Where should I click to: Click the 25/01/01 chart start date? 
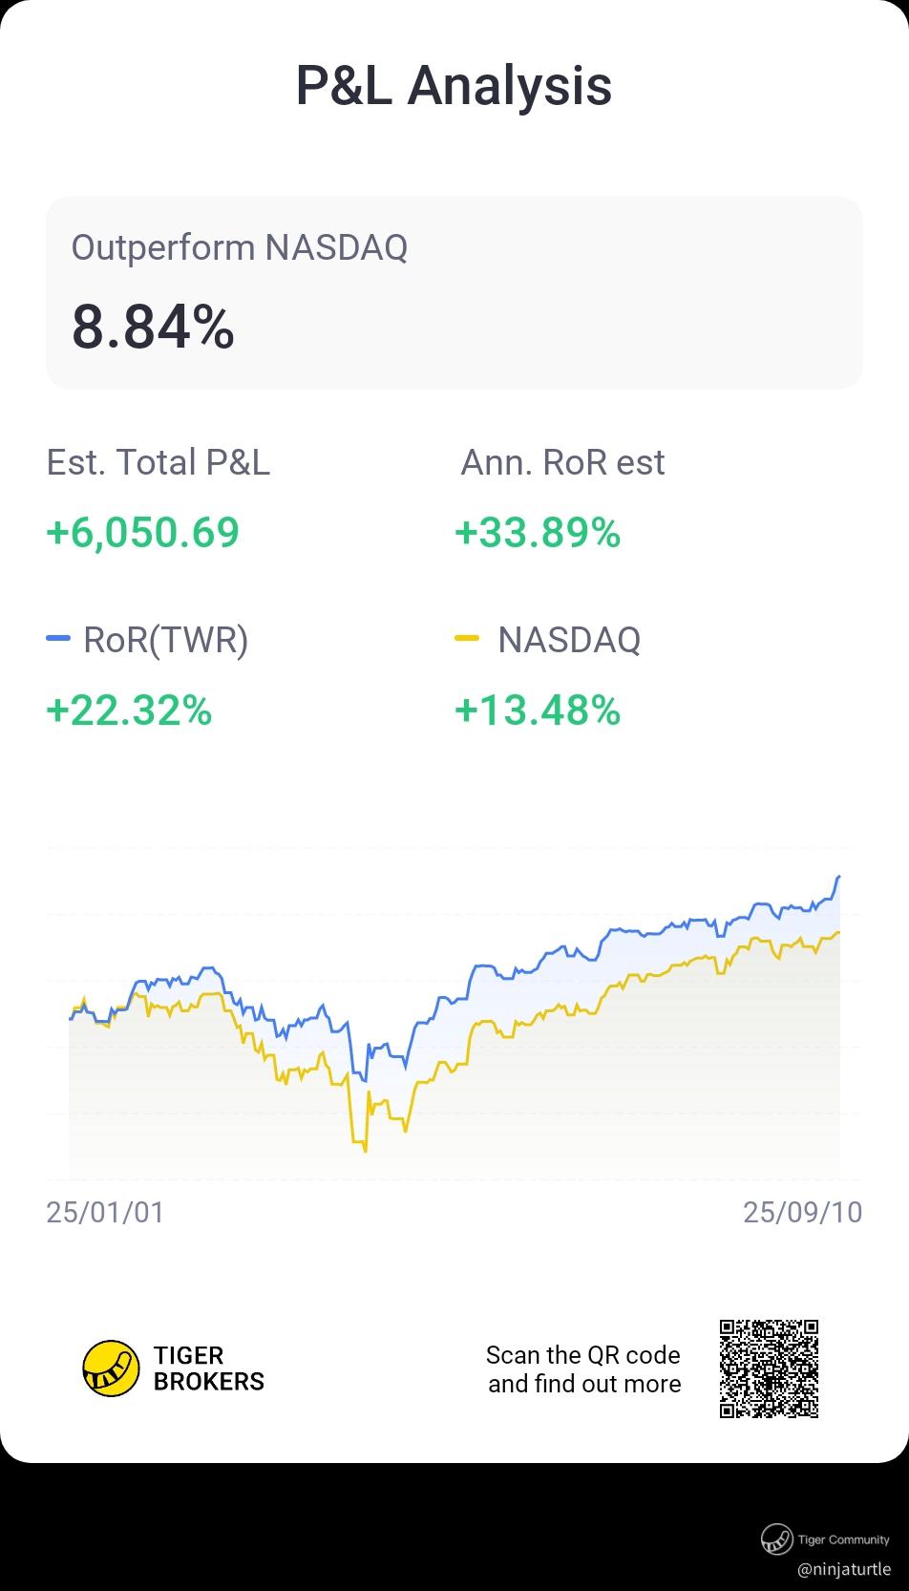click(105, 1212)
